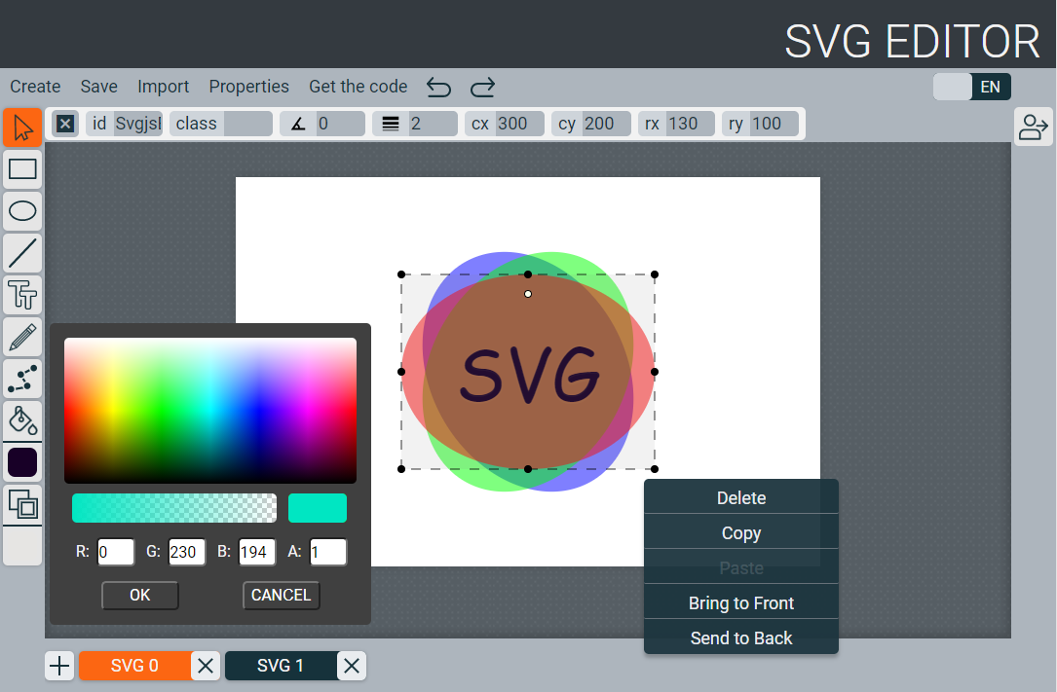This screenshot has width=1057, height=692.
Task: Dismiss color picker with CANCEL
Action: click(x=281, y=595)
